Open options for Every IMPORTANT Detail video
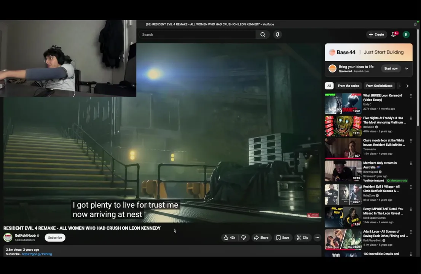This screenshot has width=421, height=274. pos(411,209)
